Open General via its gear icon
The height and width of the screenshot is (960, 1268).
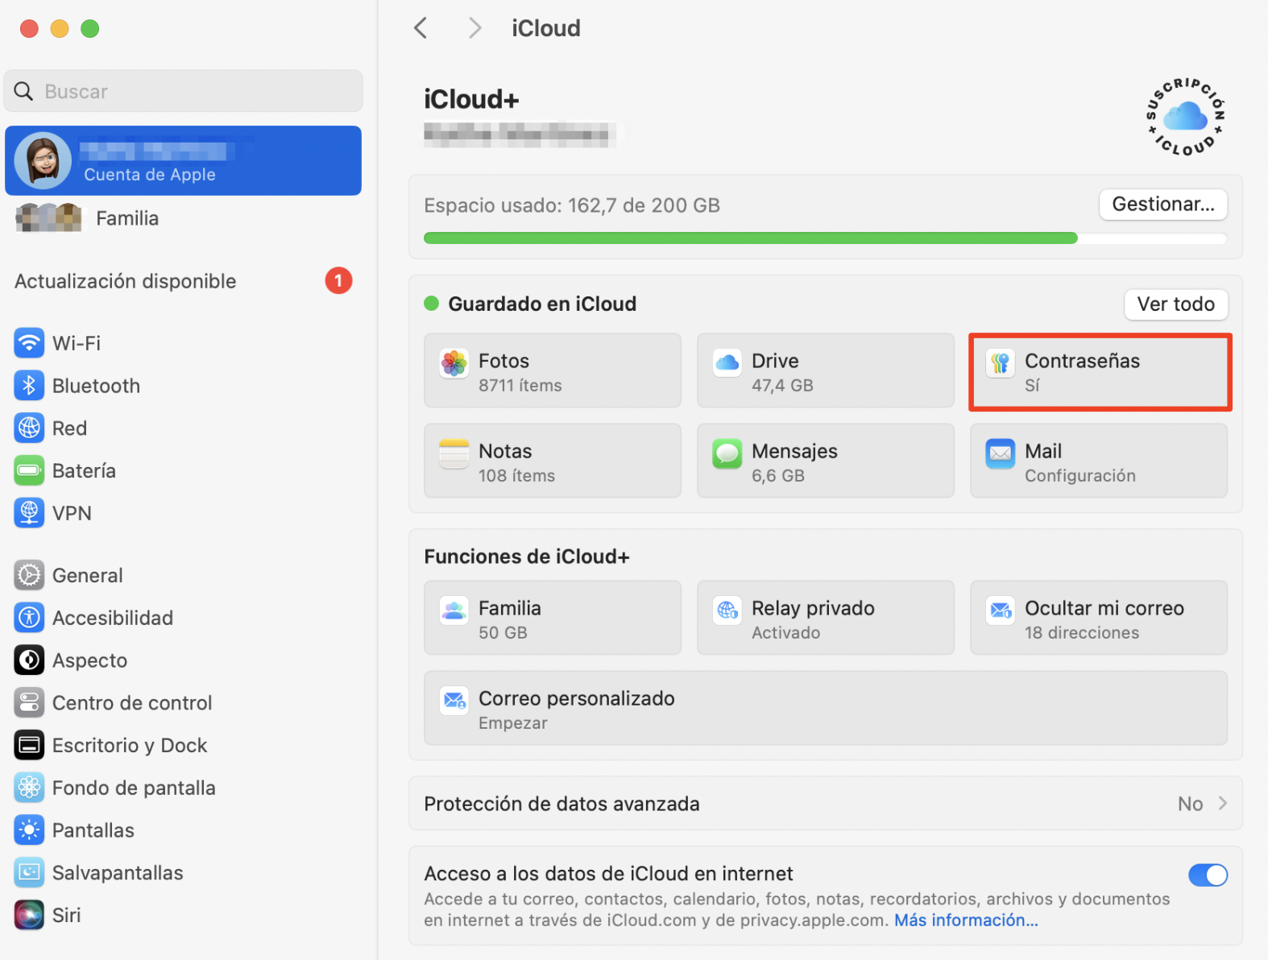[x=29, y=575]
